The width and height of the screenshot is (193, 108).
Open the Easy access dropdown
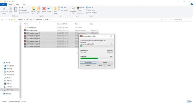point(64,10)
